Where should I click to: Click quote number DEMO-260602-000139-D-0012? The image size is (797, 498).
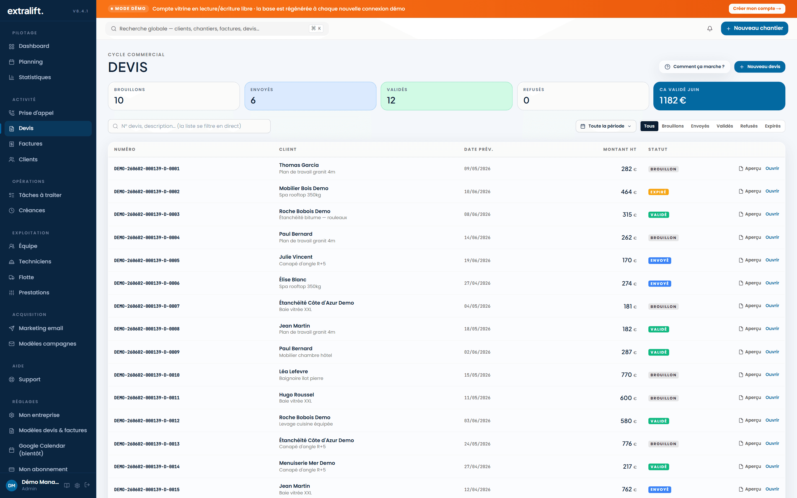coord(147,421)
